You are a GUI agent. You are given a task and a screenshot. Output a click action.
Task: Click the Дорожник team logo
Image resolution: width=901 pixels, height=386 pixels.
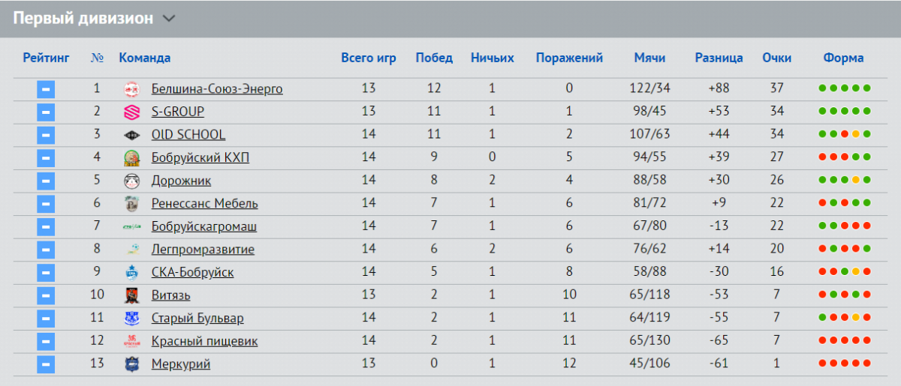tap(131, 181)
